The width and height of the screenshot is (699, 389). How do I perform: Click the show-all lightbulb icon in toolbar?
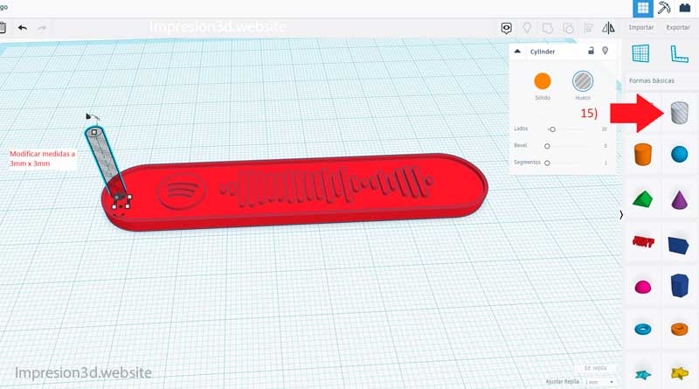527,28
